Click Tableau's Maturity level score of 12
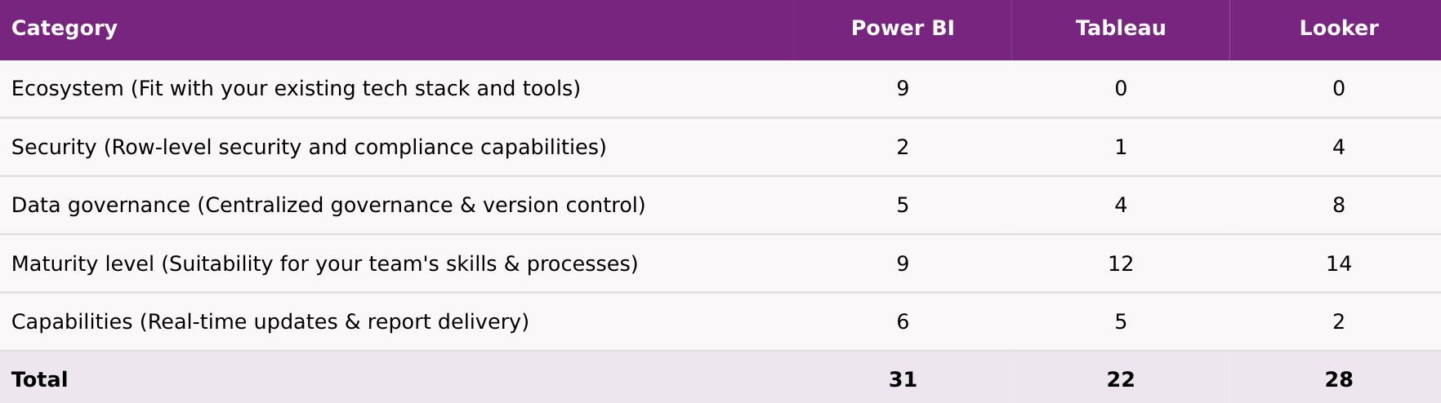 click(1121, 264)
